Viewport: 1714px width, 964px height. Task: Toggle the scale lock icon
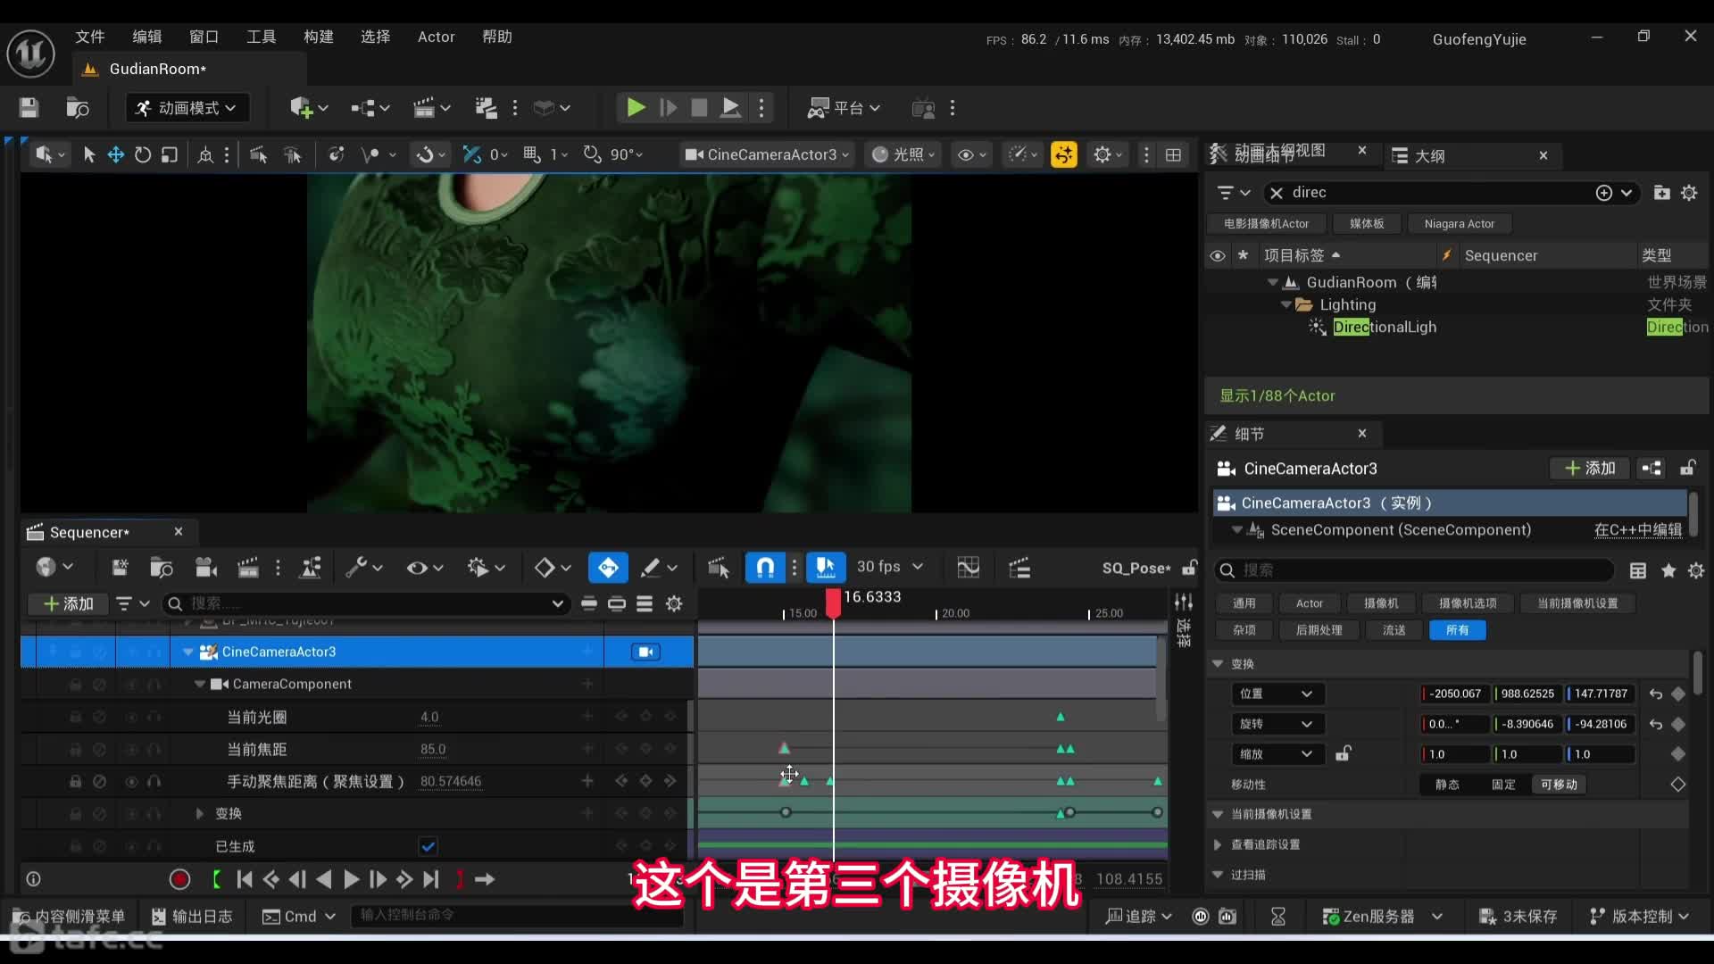1343,754
